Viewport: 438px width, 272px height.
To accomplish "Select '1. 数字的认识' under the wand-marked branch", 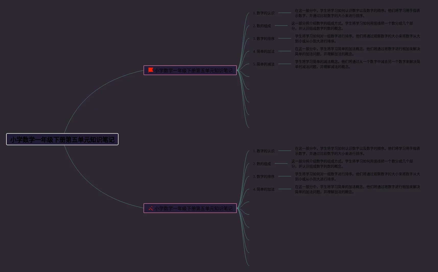I will click(x=264, y=151).
